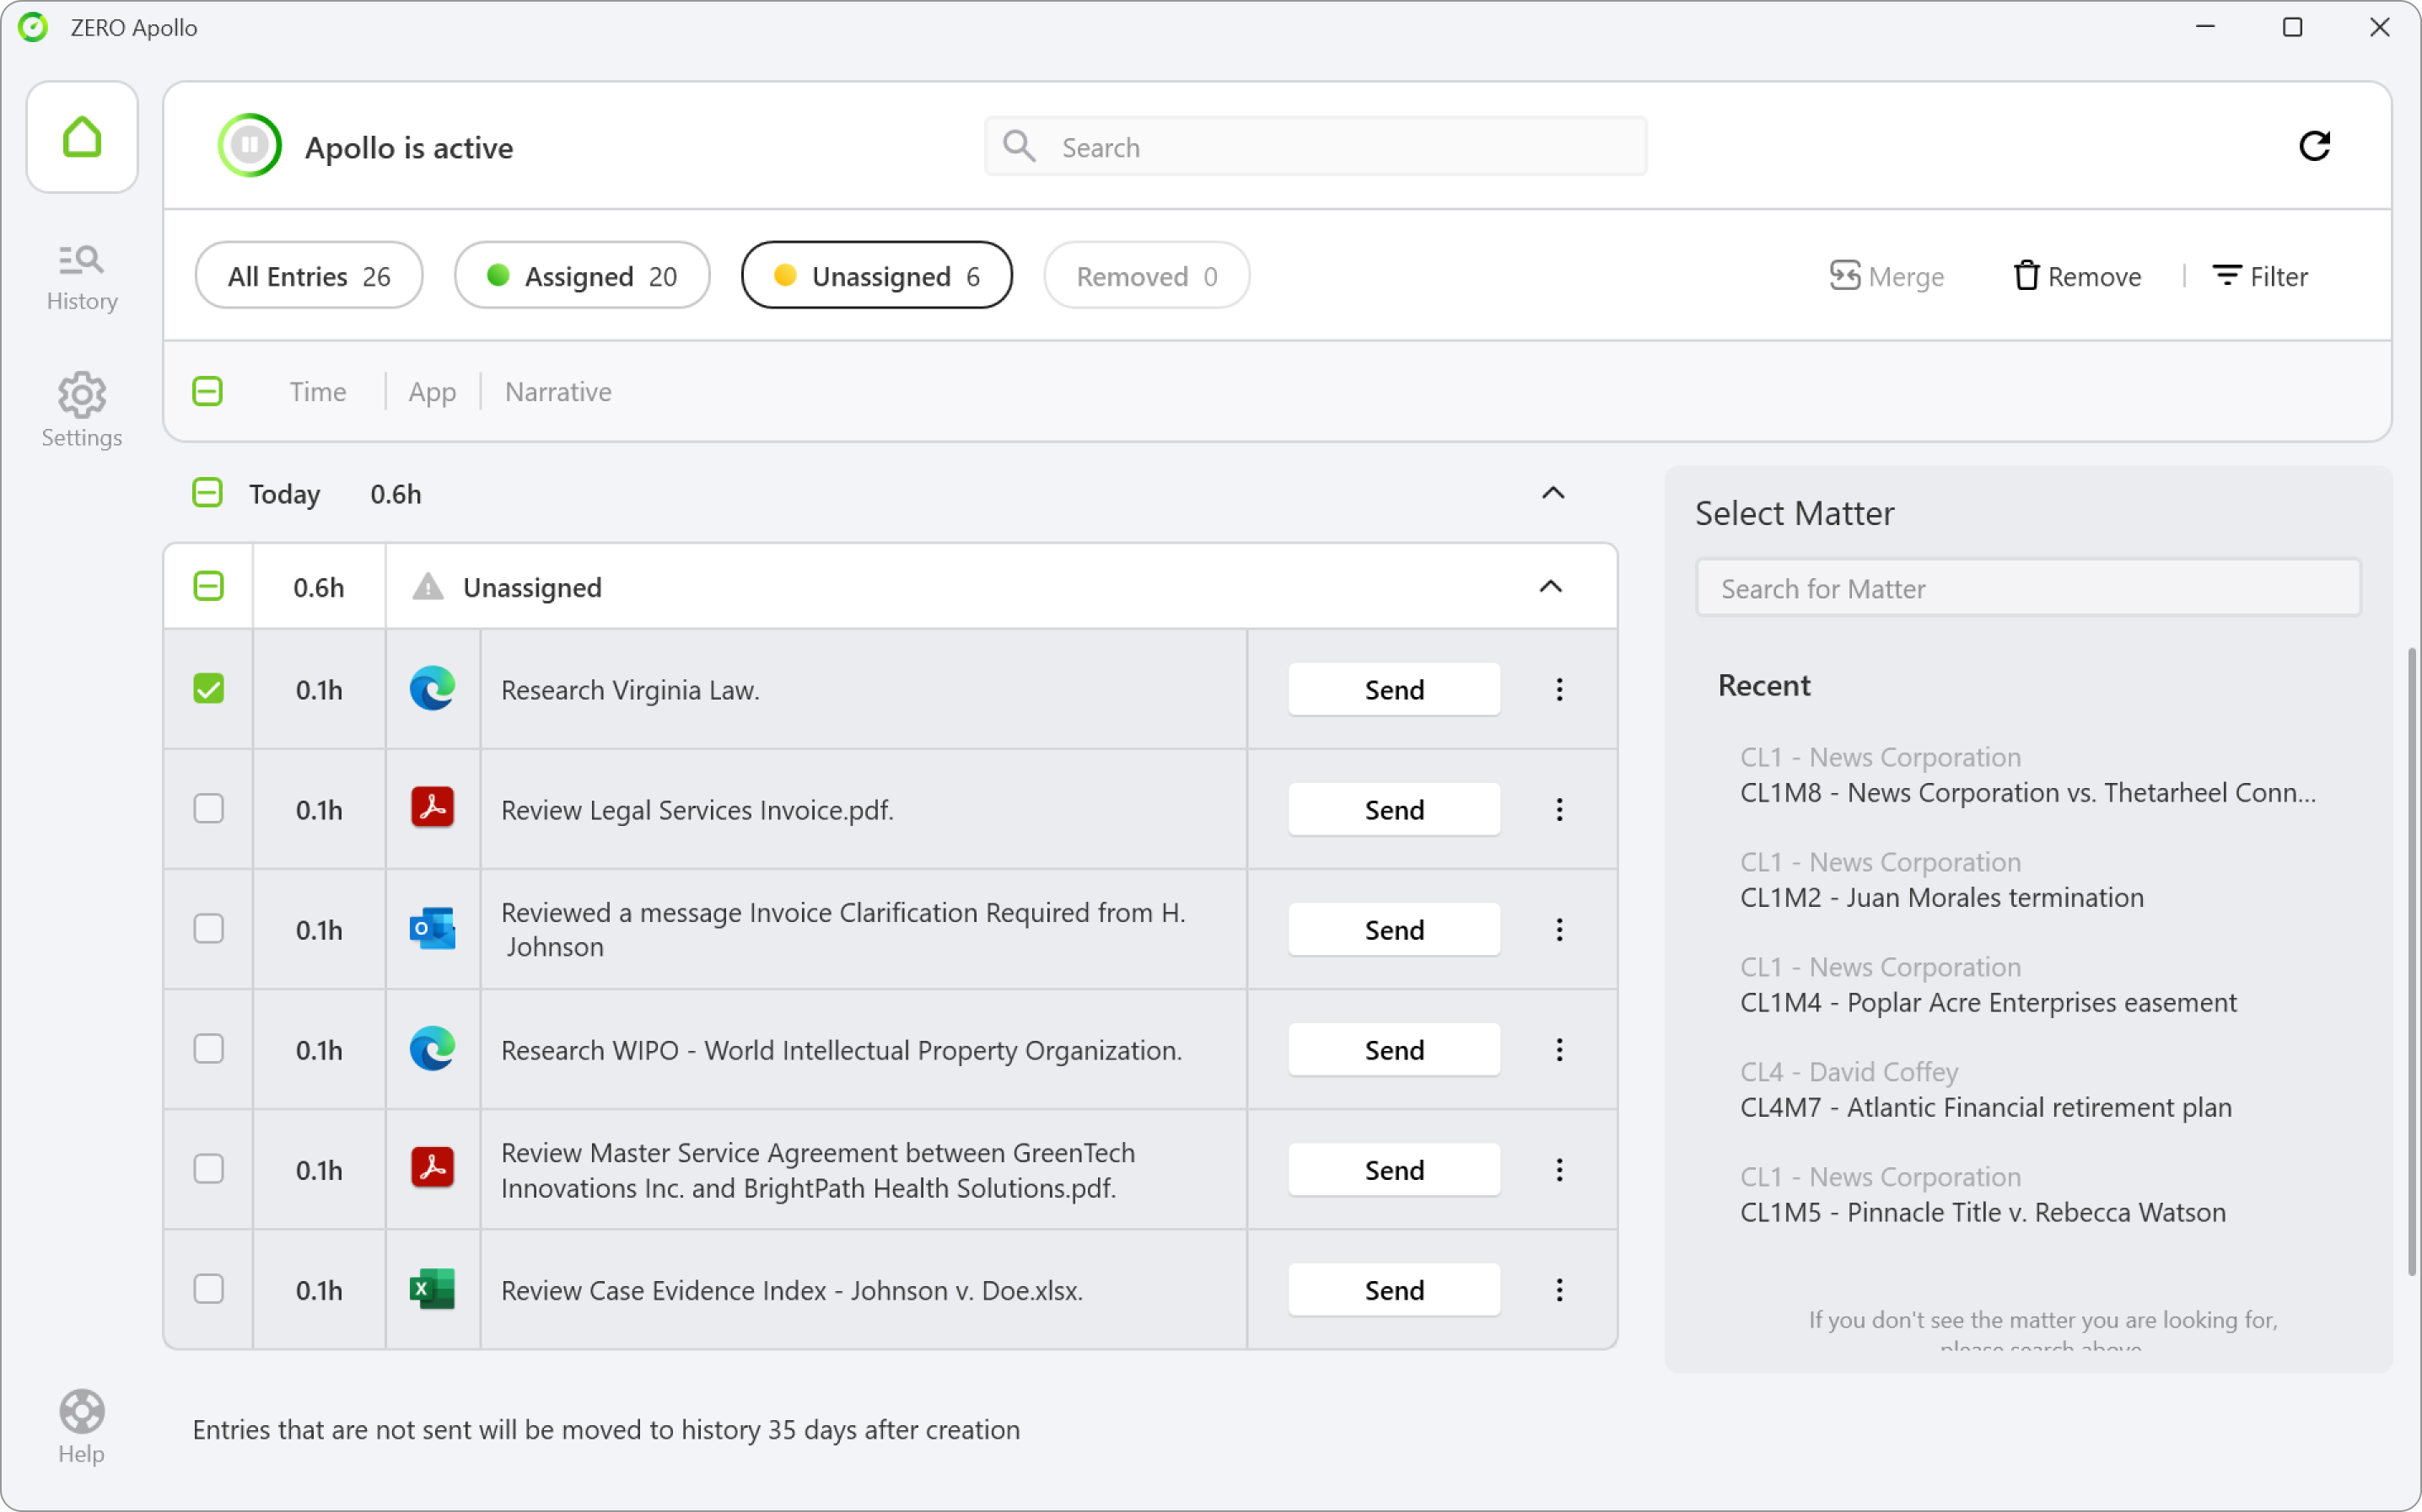Click the refresh icon in the header
The width and height of the screenshot is (2422, 1512).
point(2314,146)
